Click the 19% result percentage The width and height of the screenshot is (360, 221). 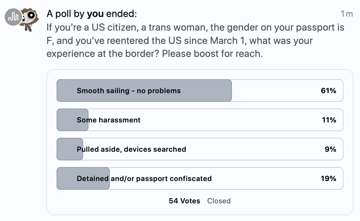328,178
